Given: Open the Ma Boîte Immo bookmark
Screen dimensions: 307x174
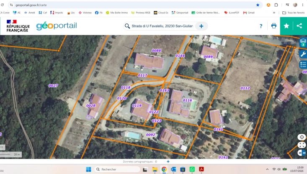Looking at the screenshot, I should pyautogui.click(x=117, y=13).
